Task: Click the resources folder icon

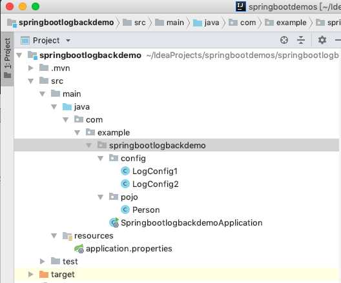Action: click(67, 236)
